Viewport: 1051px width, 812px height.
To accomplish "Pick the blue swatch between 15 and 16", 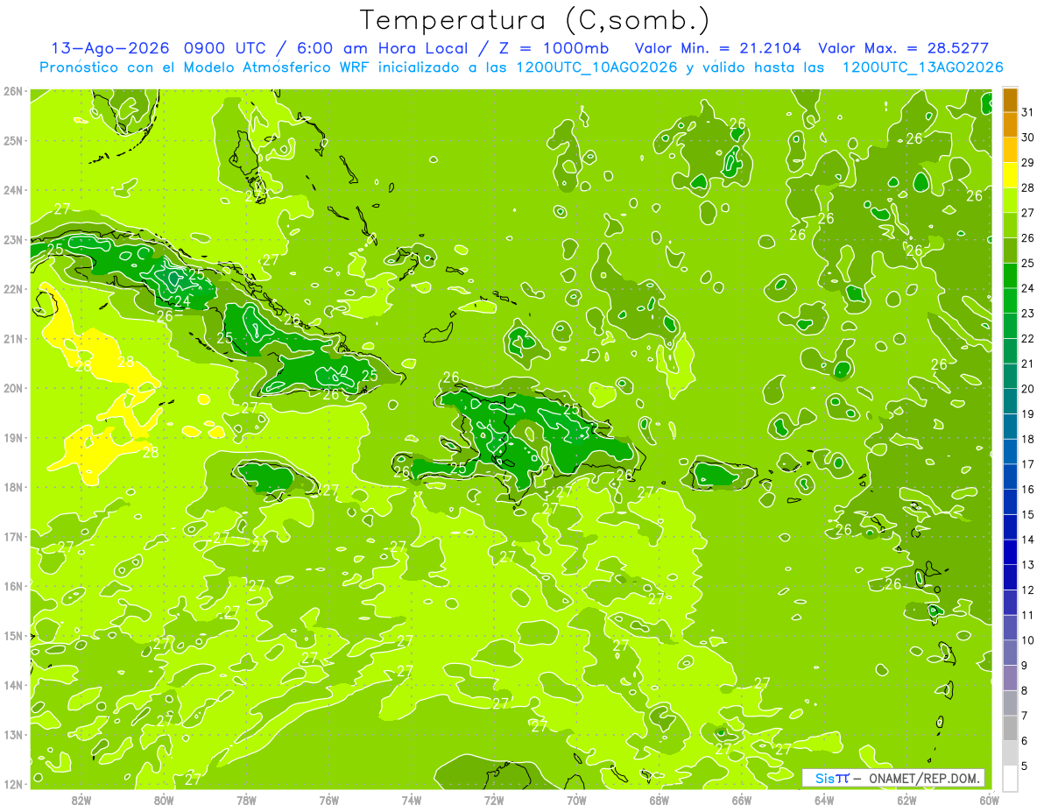I will pos(1010,502).
